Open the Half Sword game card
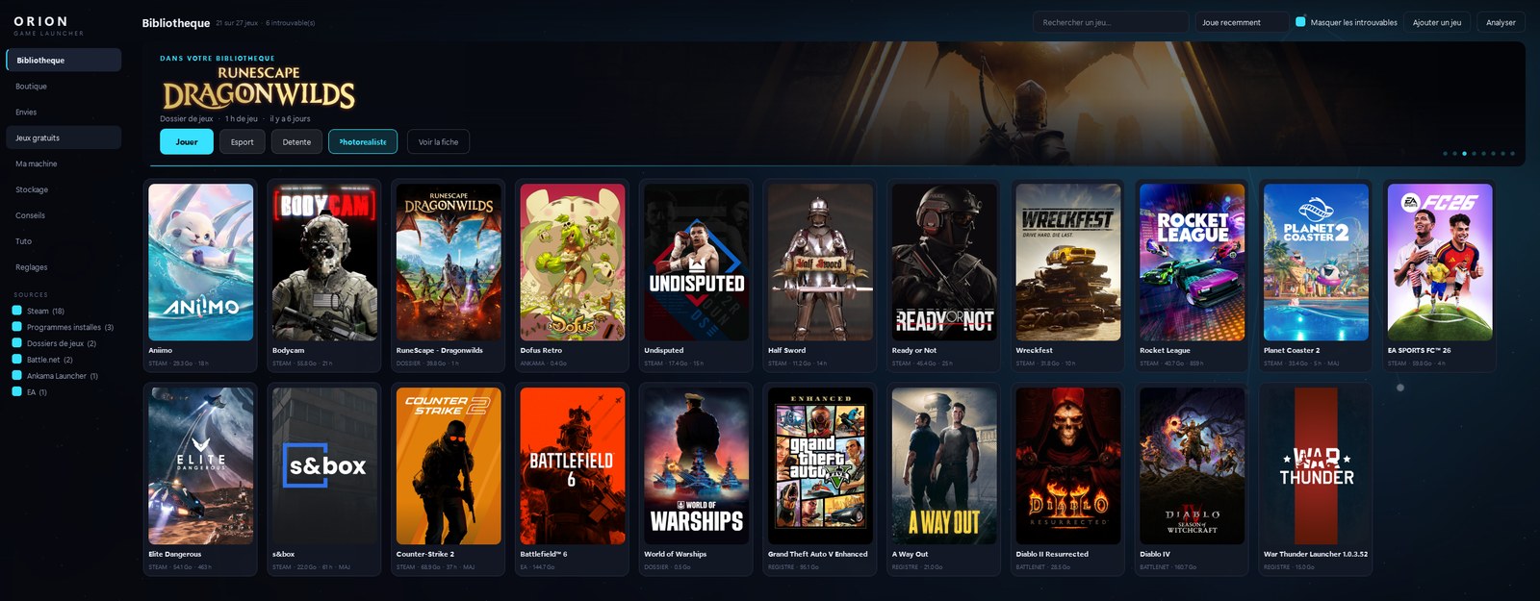Viewport: 1540px width, 601px height. 820,276
